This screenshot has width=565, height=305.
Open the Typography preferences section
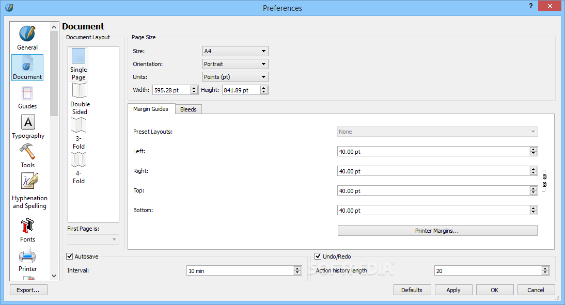click(x=28, y=127)
